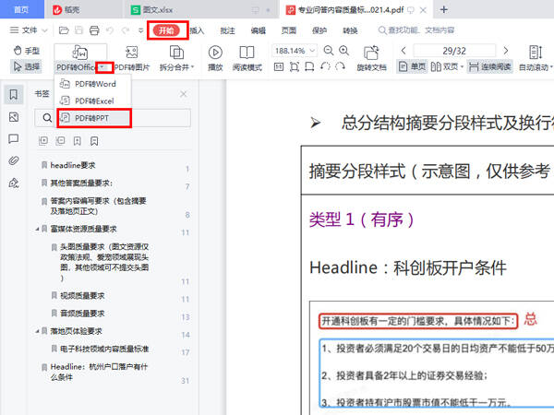This screenshot has height=415, width=554.
Task: Open the quick access customize dropdown arrow
Action: point(140,30)
